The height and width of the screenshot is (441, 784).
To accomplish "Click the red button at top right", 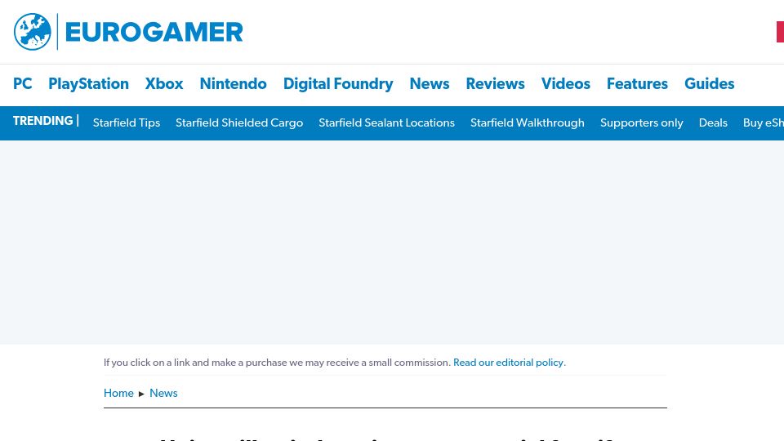I will coord(780,32).
